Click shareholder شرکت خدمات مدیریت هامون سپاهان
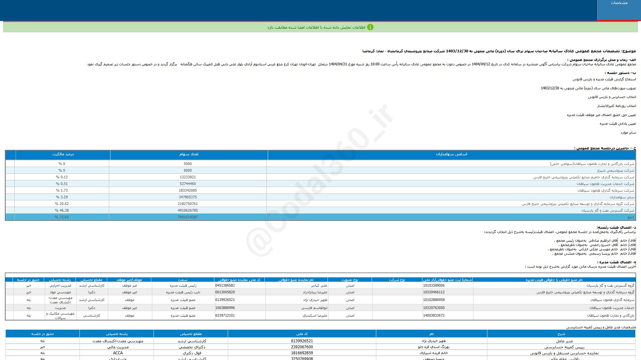641x360 pixels. pos(605,184)
